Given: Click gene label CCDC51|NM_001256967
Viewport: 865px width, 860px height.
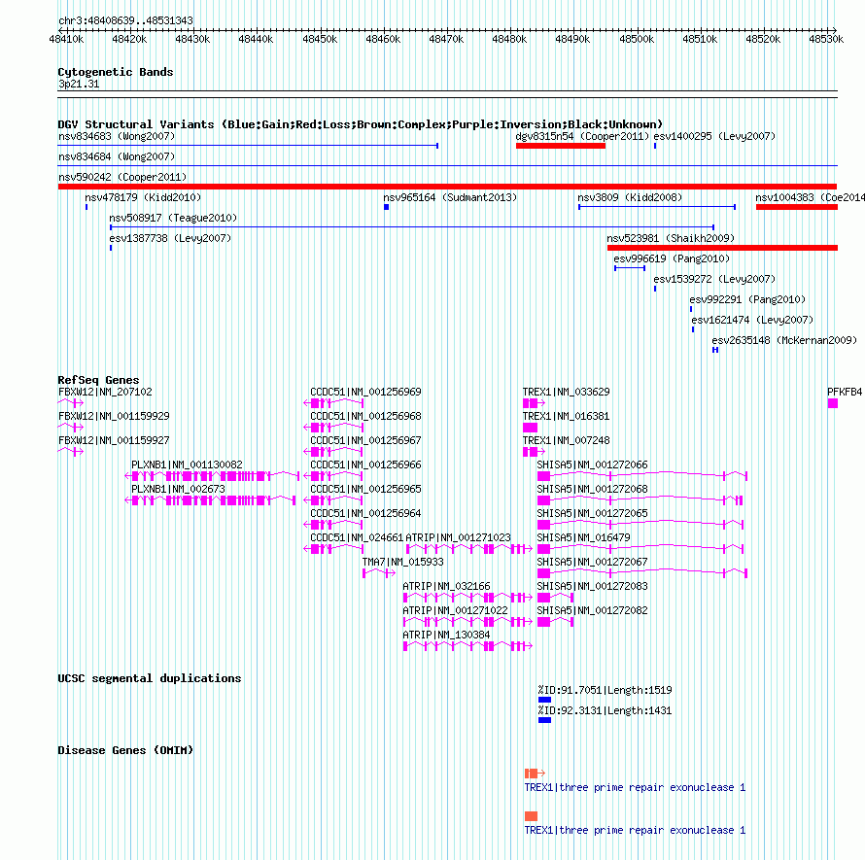Looking at the screenshot, I should pos(365,440).
